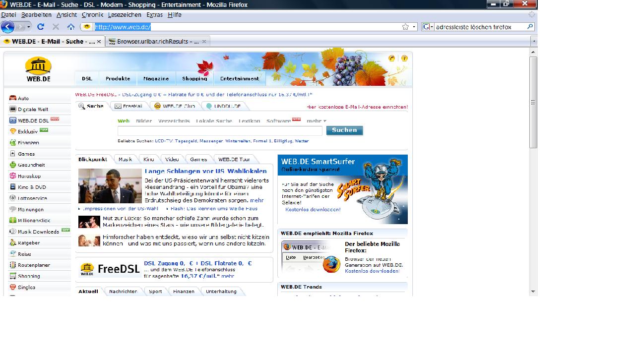This screenshot has width=635, height=357.
Task: Go back with the browser back arrow
Action: 7,27
